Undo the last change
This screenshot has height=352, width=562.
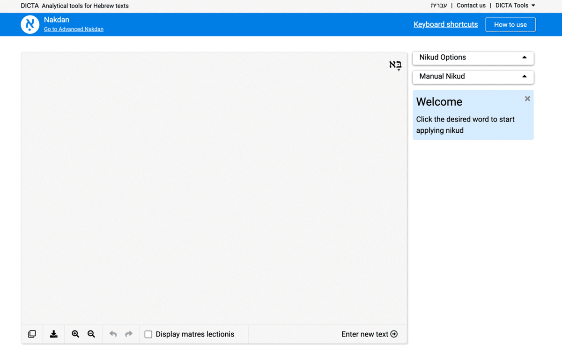point(113,334)
